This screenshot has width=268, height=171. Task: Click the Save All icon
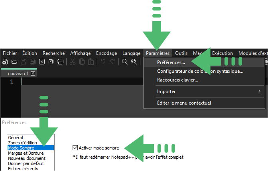click(33, 62)
